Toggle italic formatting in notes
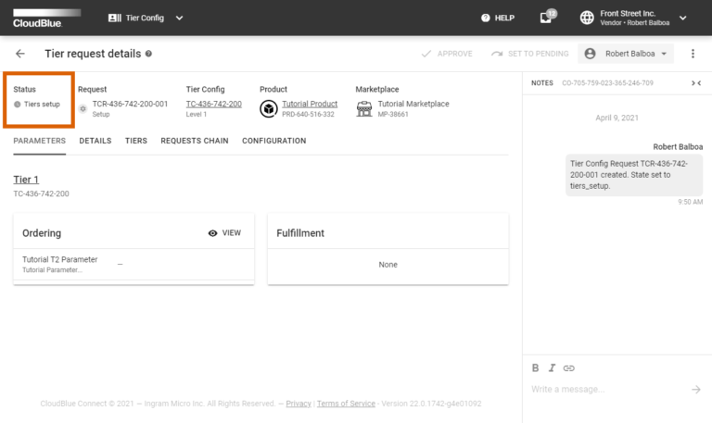The image size is (712, 423). pyautogui.click(x=552, y=368)
